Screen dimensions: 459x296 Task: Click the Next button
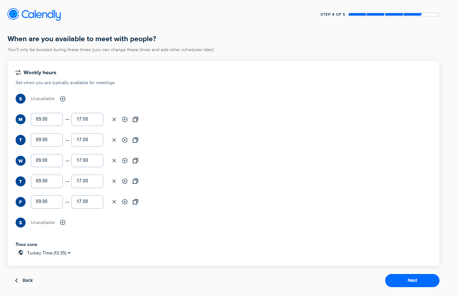[412, 280]
